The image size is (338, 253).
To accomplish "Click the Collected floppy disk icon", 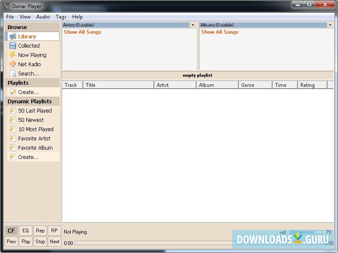I will click(13, 46).
